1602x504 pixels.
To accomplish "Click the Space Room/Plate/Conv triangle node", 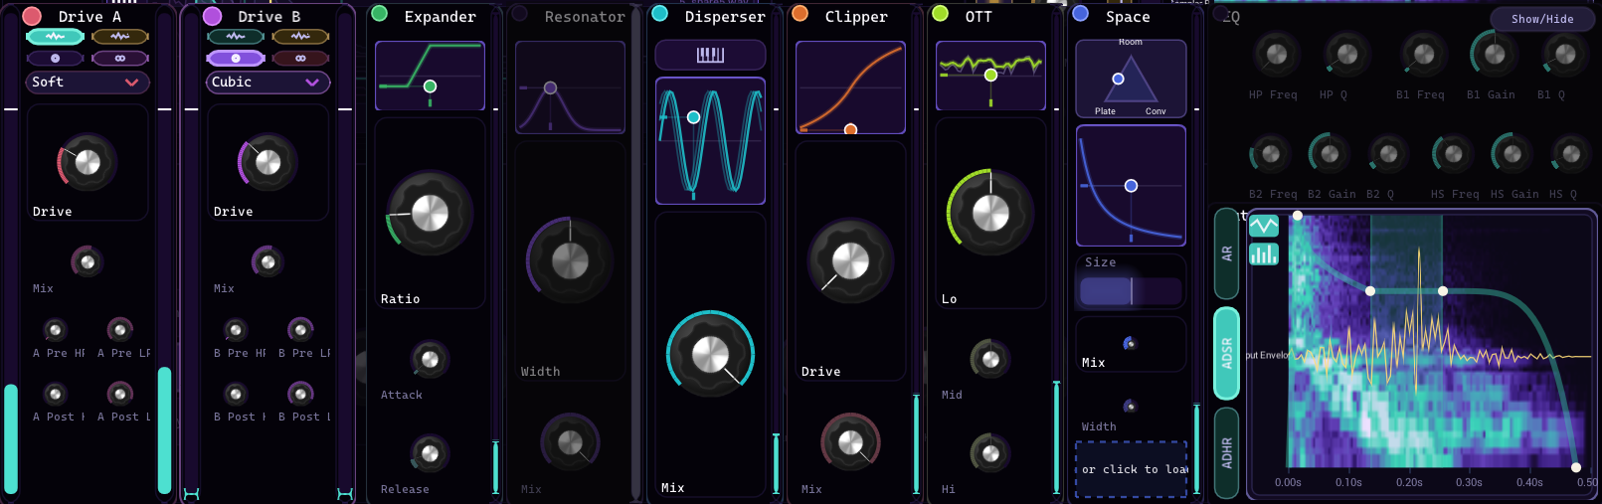I will 1118,79.
